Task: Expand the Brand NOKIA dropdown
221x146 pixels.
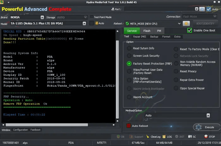Action: pyautogui.click(x=42, y=17)
